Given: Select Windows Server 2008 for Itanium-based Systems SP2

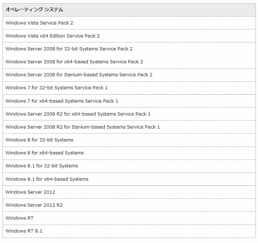Looking at the screenshot, I should click(129, 75).
